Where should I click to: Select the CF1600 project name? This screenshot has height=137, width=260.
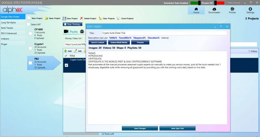pos(39,29)
